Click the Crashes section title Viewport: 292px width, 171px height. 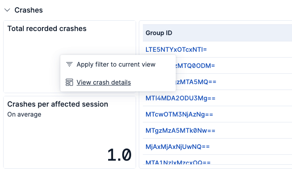pyautogui.click(x=29, y=10)
